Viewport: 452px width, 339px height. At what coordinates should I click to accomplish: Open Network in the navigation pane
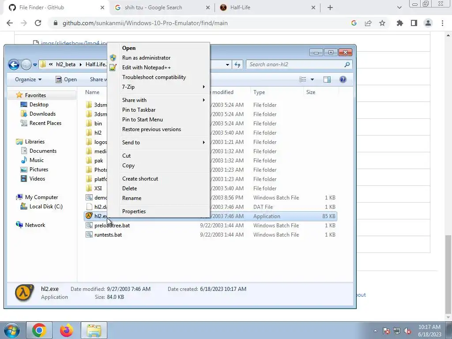(30, 225)
